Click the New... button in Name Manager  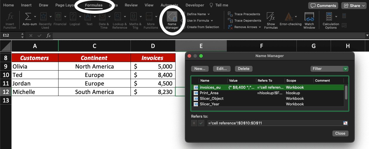(x=200, y=69)
